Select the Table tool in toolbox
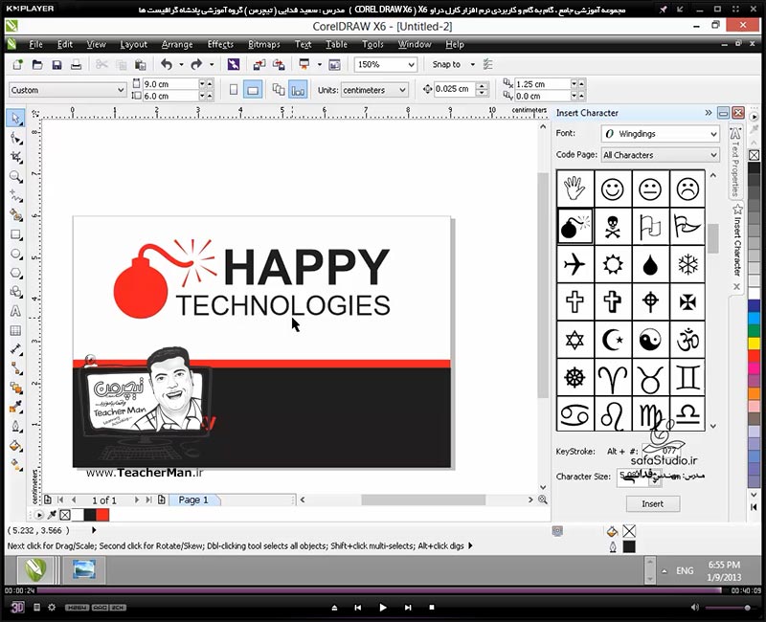The height and width of the screenshot is (622, 766). pyautogui.click(x=15, y=330)
